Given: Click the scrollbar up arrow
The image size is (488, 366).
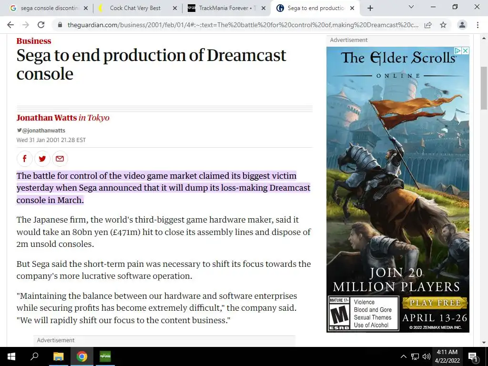Looking at the screenshot, I should tap(484, 39).
